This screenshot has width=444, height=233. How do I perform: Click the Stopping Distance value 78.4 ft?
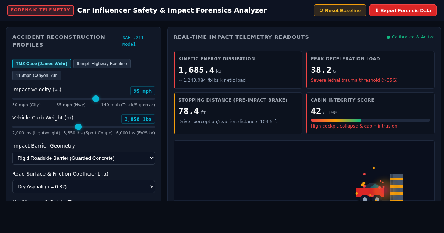click(x=192, y=111)
